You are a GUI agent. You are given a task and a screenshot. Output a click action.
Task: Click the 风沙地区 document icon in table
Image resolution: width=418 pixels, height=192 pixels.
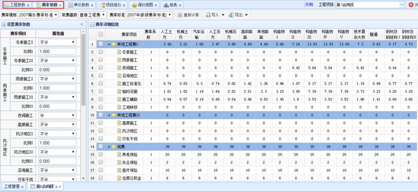(x=119, y=131)
